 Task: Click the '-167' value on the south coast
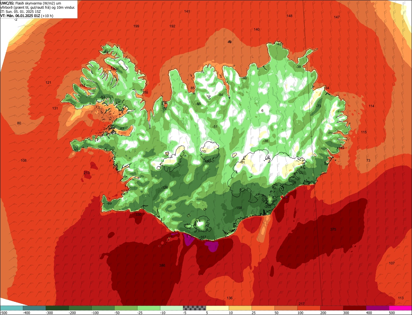202,237
